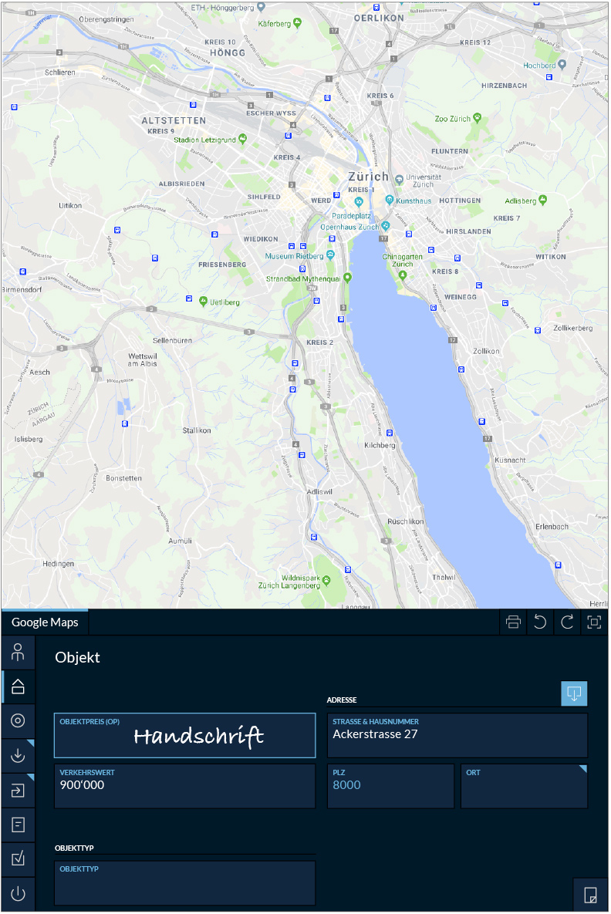Open the document sidebar section
The image size is (611, 914).
19,825
